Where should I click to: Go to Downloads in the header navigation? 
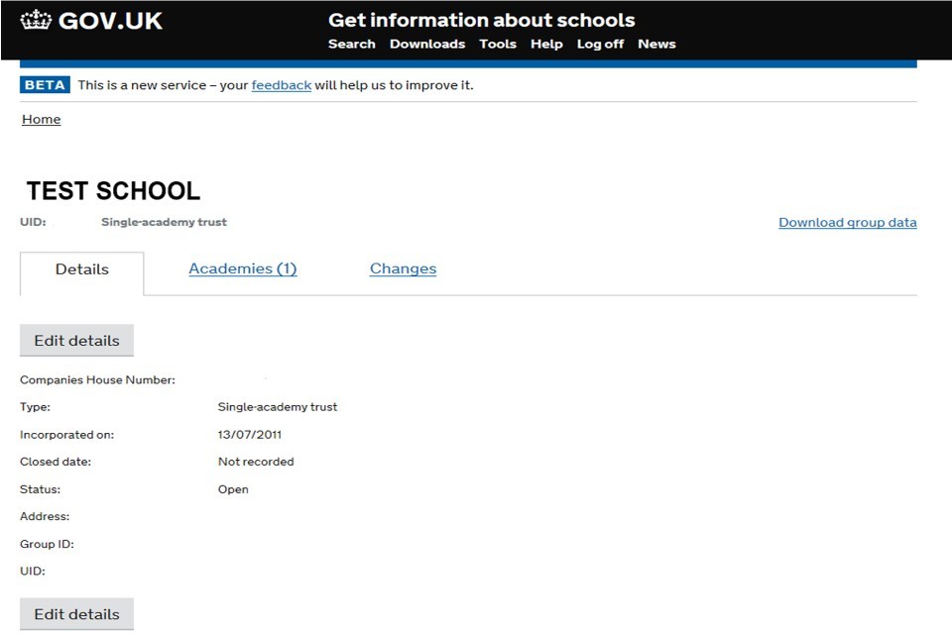pos(426,44)
